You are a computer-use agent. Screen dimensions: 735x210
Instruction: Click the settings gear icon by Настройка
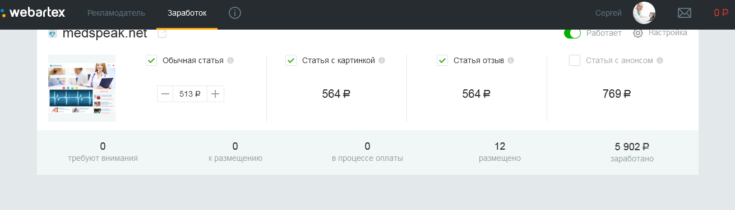pos(638,33)
